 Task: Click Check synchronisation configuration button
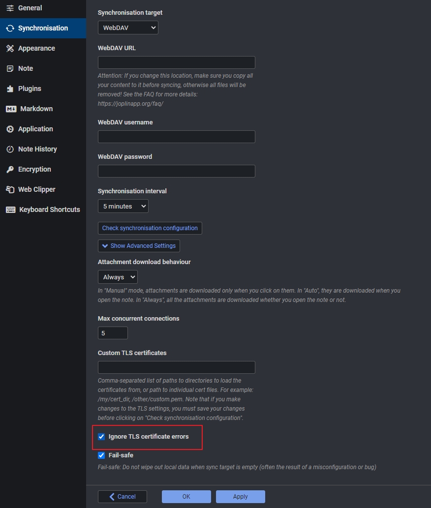tap(150, 228)
